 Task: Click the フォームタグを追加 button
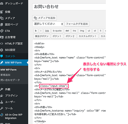[x=77, y=24]
